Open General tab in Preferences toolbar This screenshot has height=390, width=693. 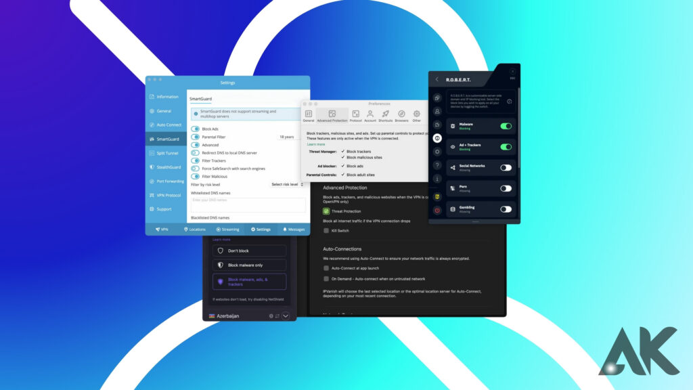pyautogui.click(x=309, y=116)
